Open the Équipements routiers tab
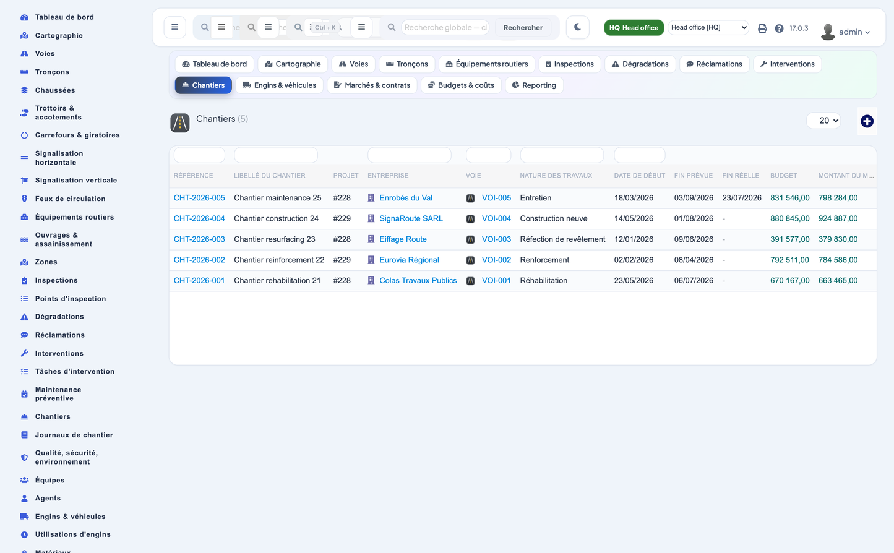This screenshot has width=894, height=553. tap(487, 64)
